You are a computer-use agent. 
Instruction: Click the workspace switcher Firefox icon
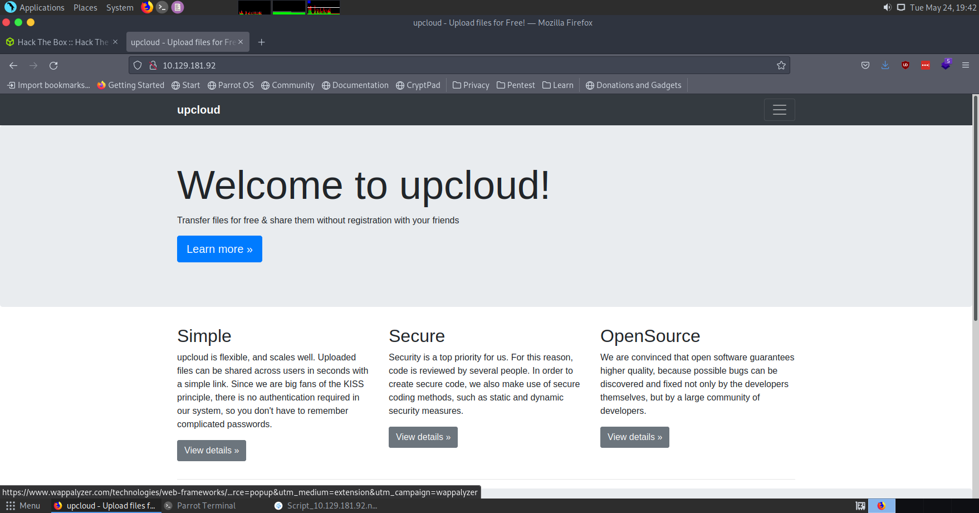882,506
